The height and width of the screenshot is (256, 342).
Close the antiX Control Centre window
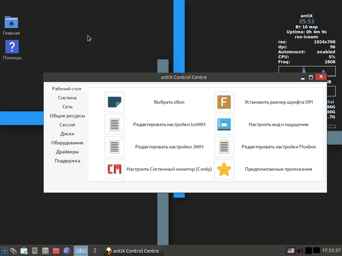tap(321, 77)
